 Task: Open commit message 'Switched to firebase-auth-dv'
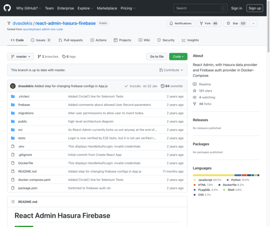click(89, 188)
